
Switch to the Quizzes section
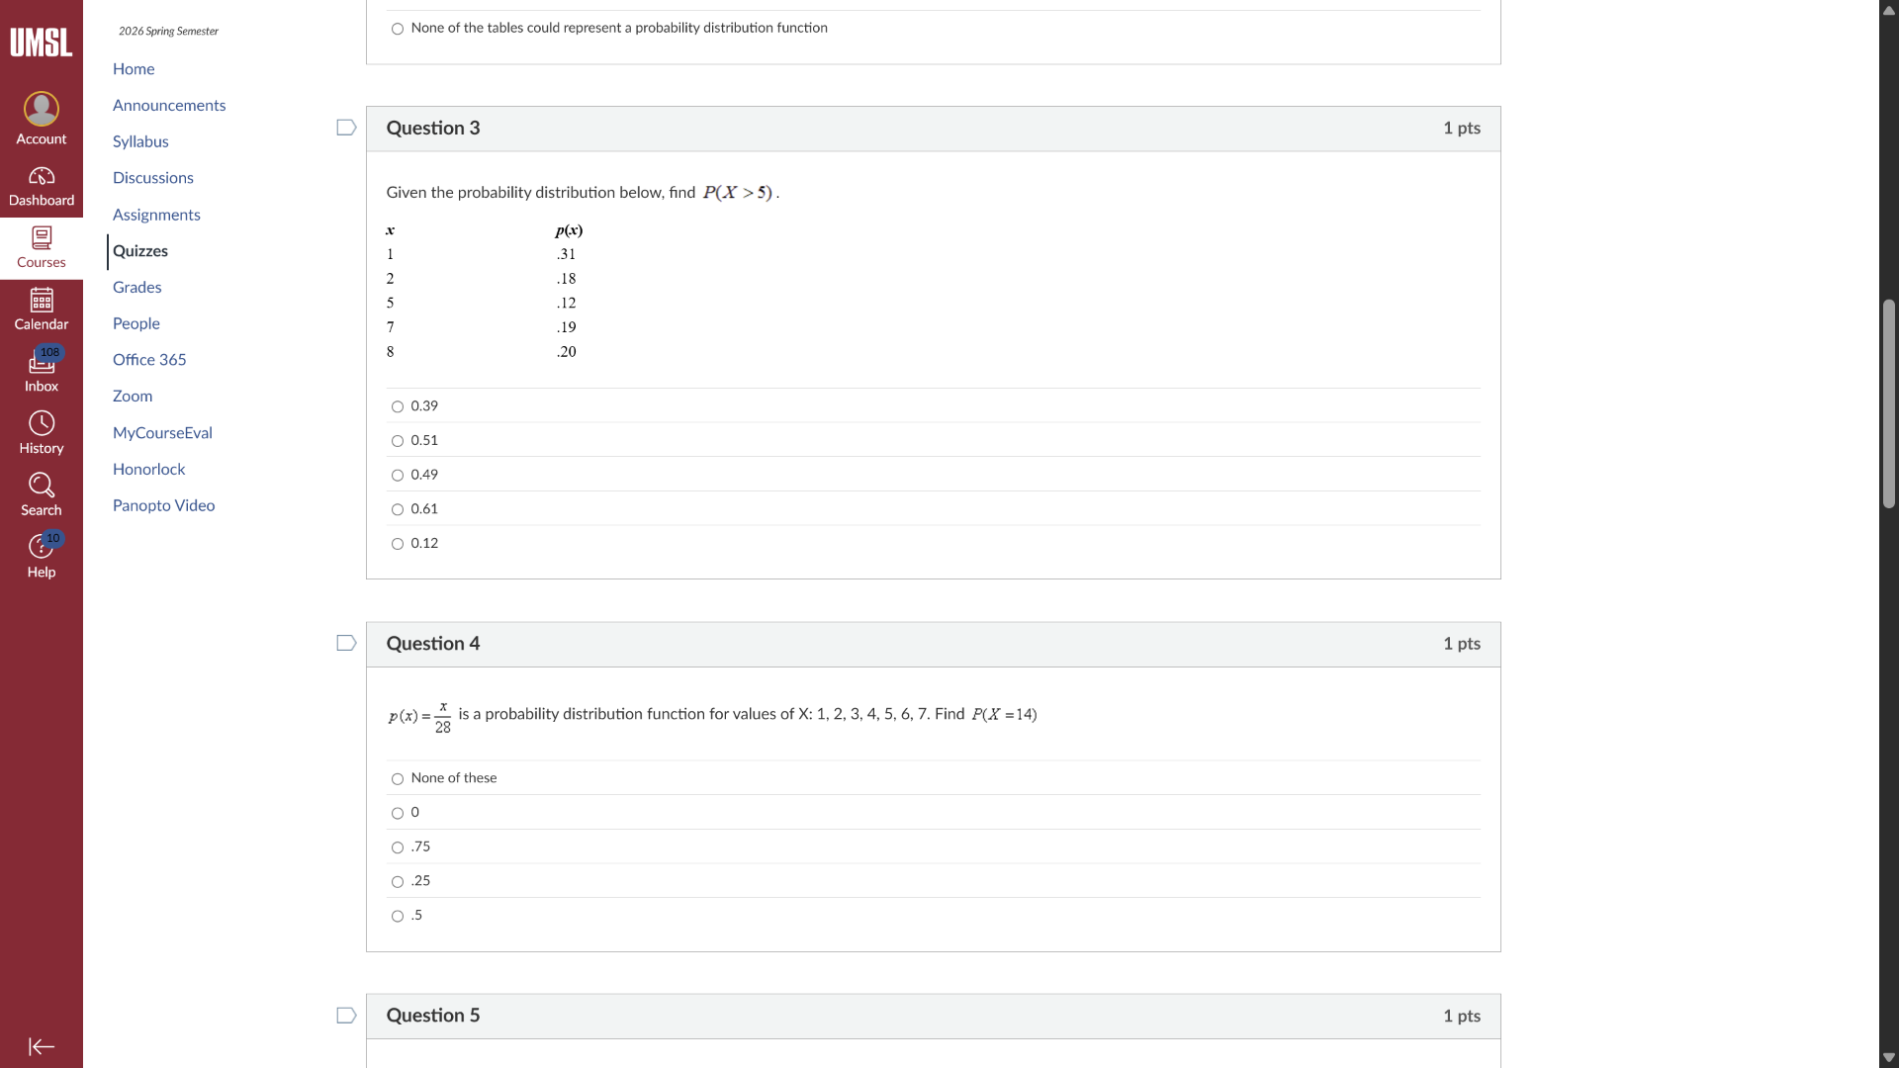140,250
